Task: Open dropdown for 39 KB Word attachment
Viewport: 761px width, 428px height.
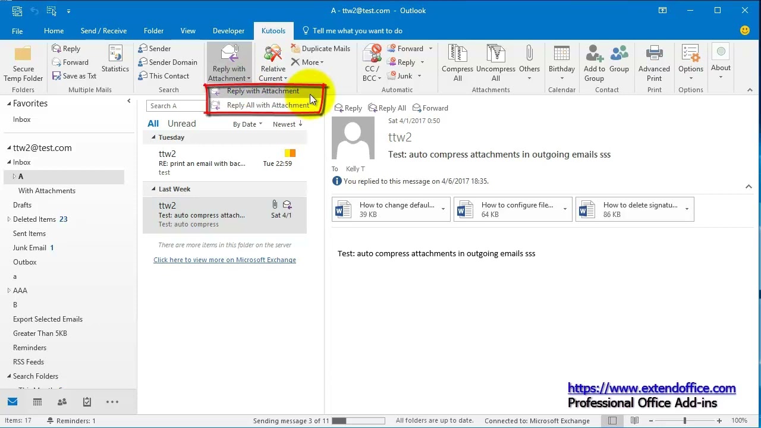Action: (443, 209)
